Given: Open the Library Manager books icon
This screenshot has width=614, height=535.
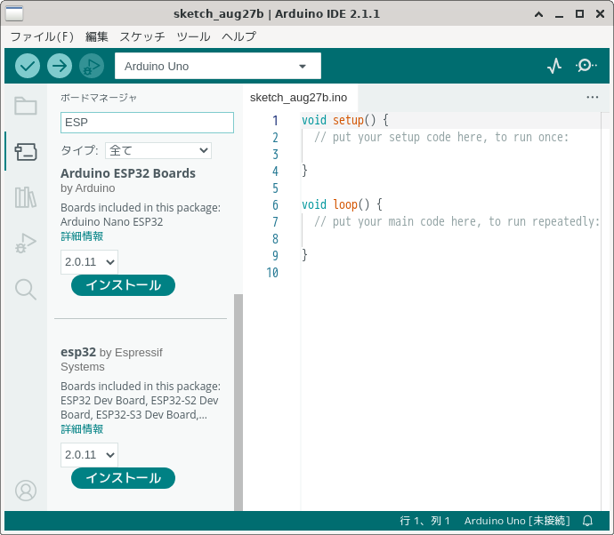Looking at the screenshot, I should (26, 197).
